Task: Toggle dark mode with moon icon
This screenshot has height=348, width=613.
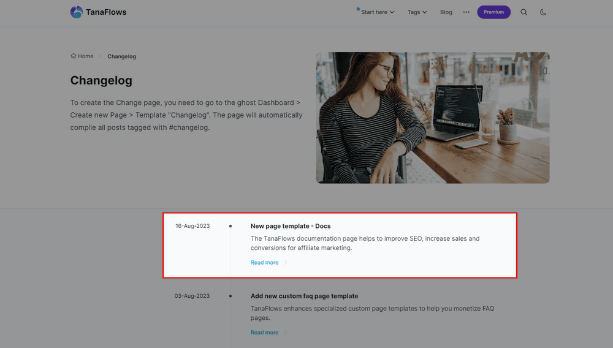Action: point(543,12)
